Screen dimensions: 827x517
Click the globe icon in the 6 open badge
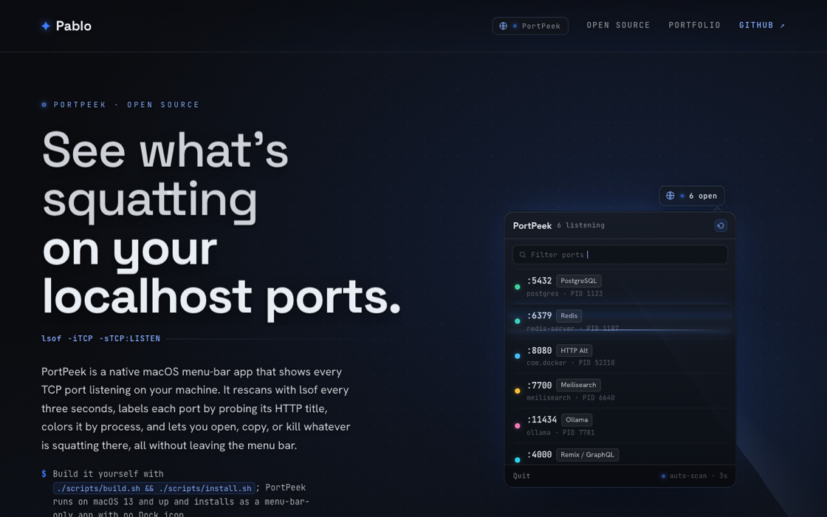(x=670, y=196)
